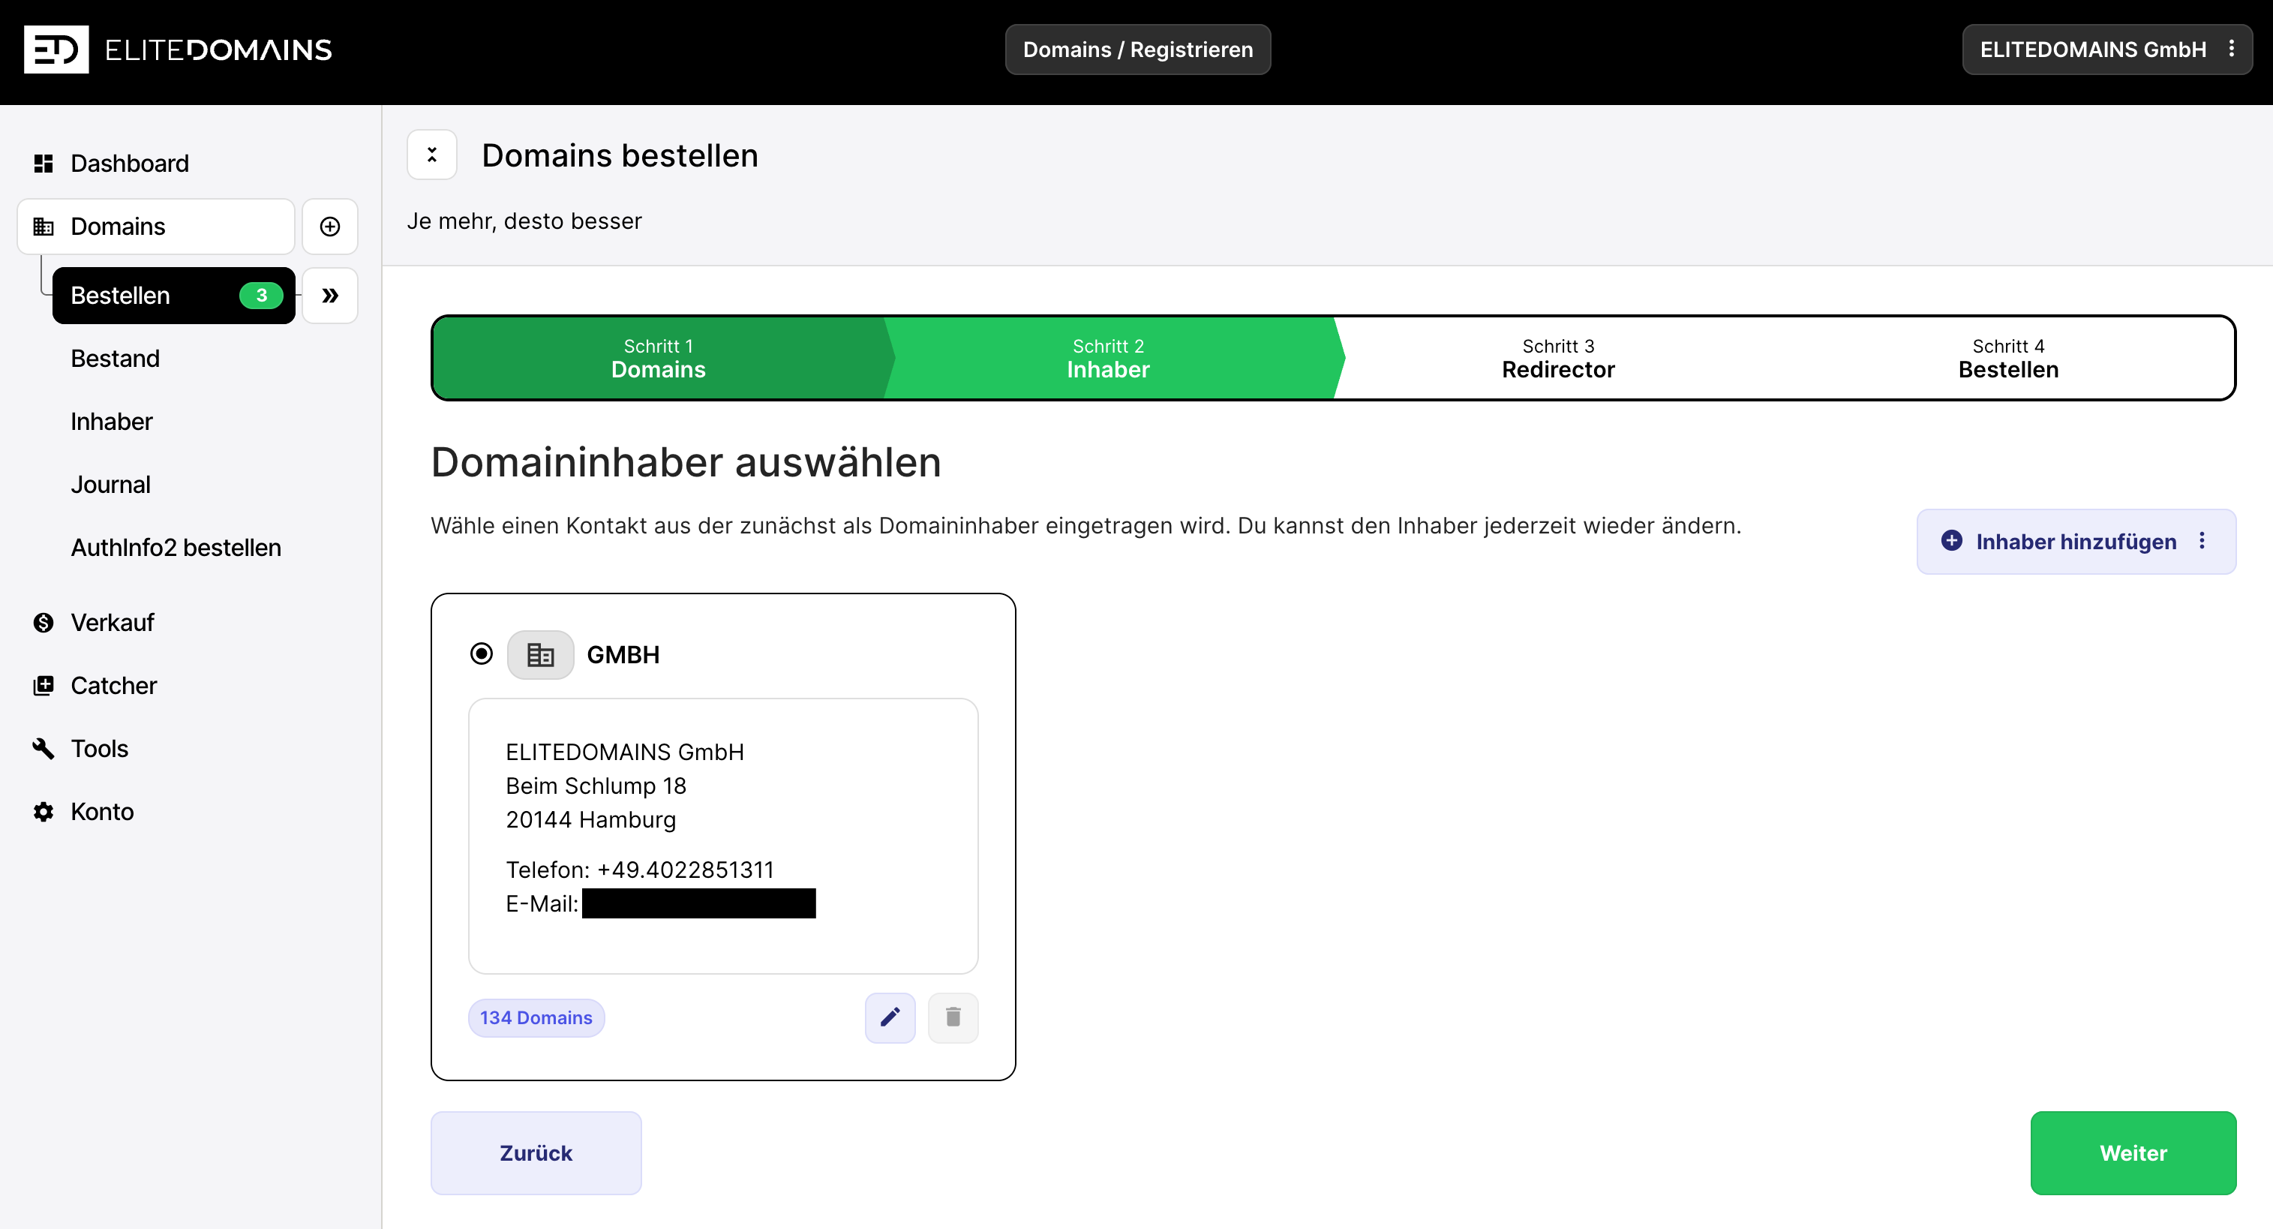
Task: Open AuthInfo2 bestellen in the sidebar
Action: (x=176, y=548)
